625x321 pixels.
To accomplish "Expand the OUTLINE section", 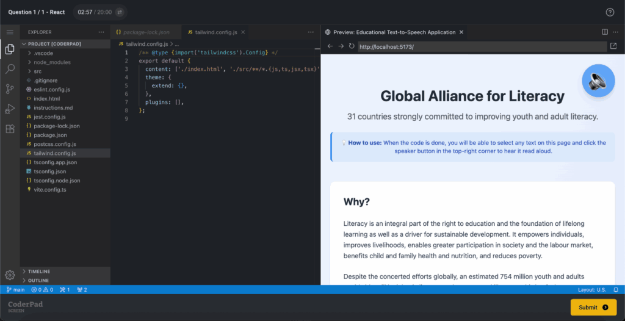I will [38, 281].
